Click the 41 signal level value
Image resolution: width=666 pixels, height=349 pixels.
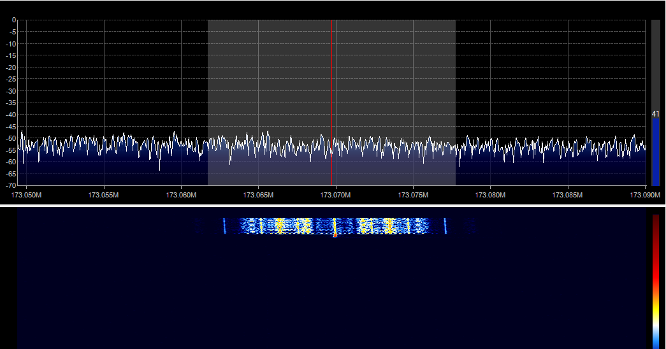point(656,114)
